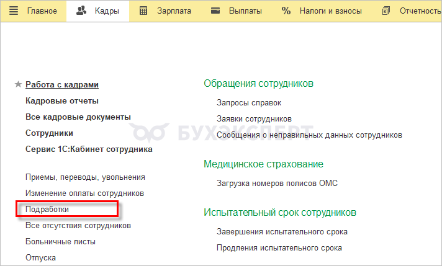442x266 pixels.
Task: Click the Выплаты wallet icon
Action: (x=215, y=11)
